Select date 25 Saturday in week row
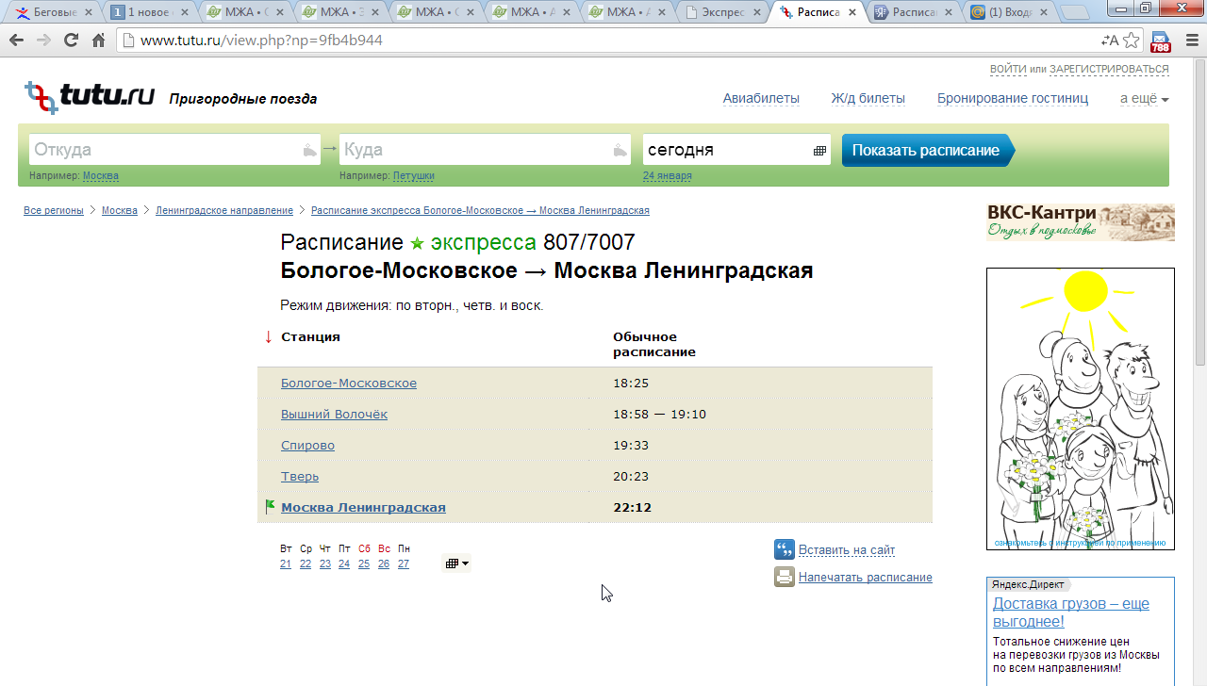The width and height of the screenshot is (1207, 686). (364, 563)
